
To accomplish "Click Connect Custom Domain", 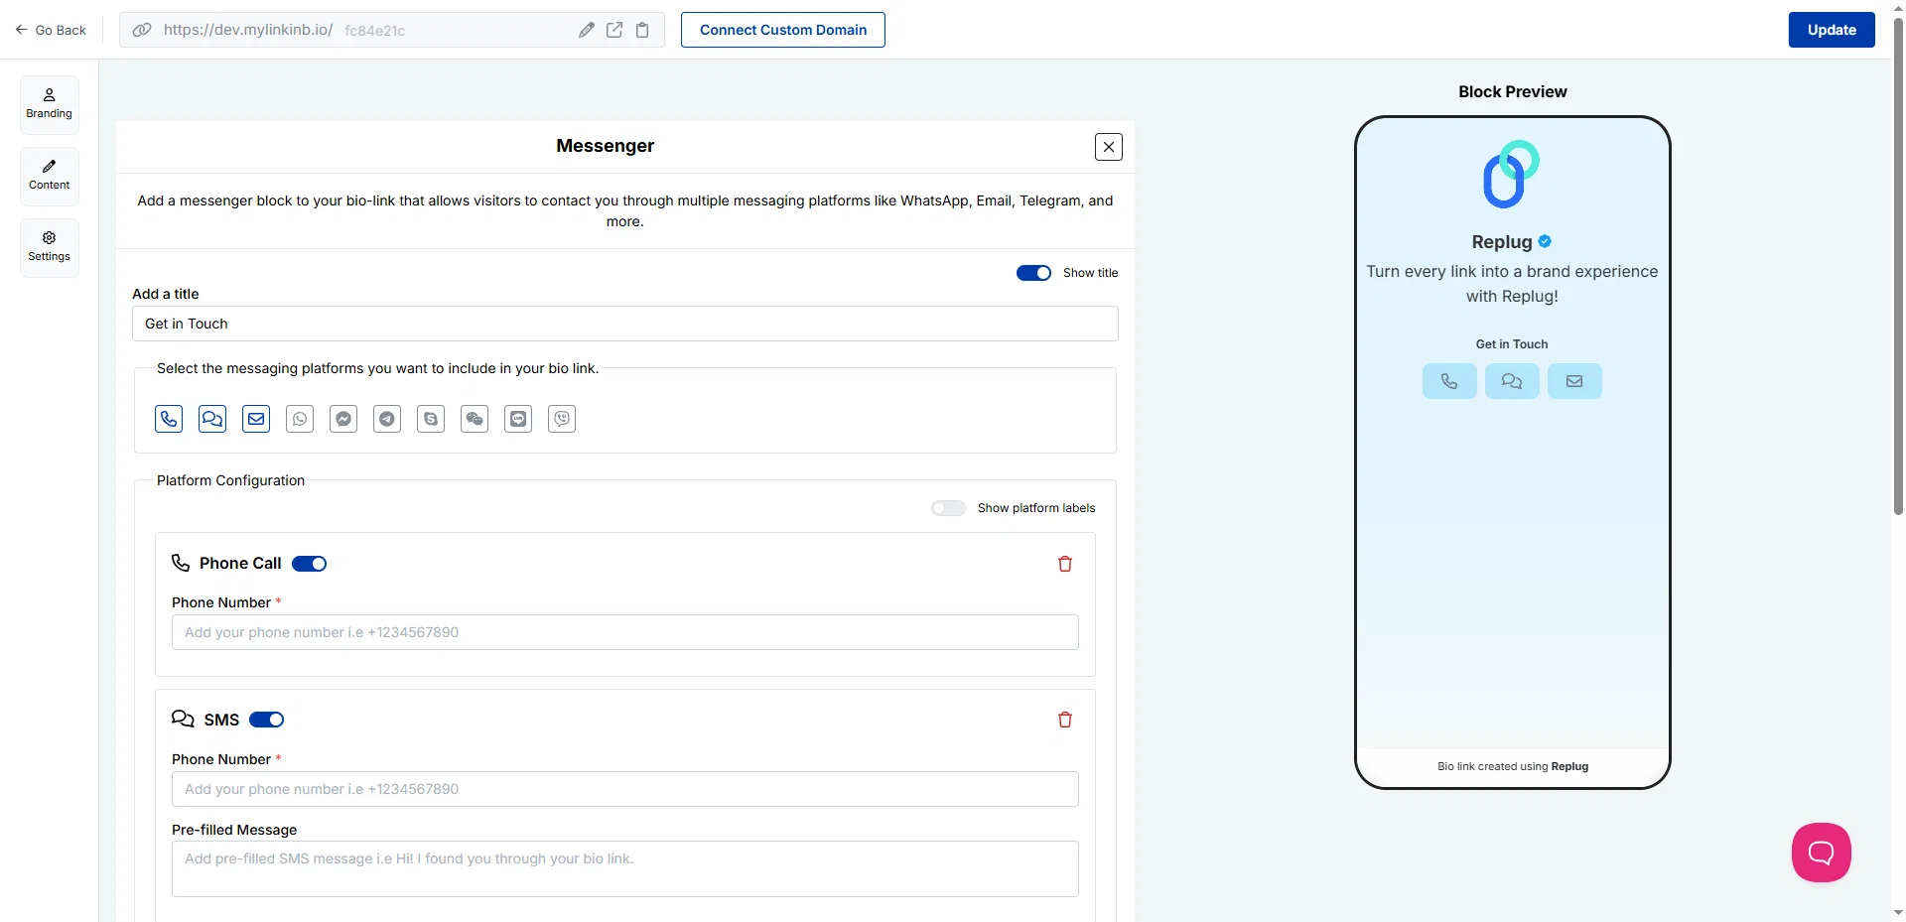I will pos(783,30).
